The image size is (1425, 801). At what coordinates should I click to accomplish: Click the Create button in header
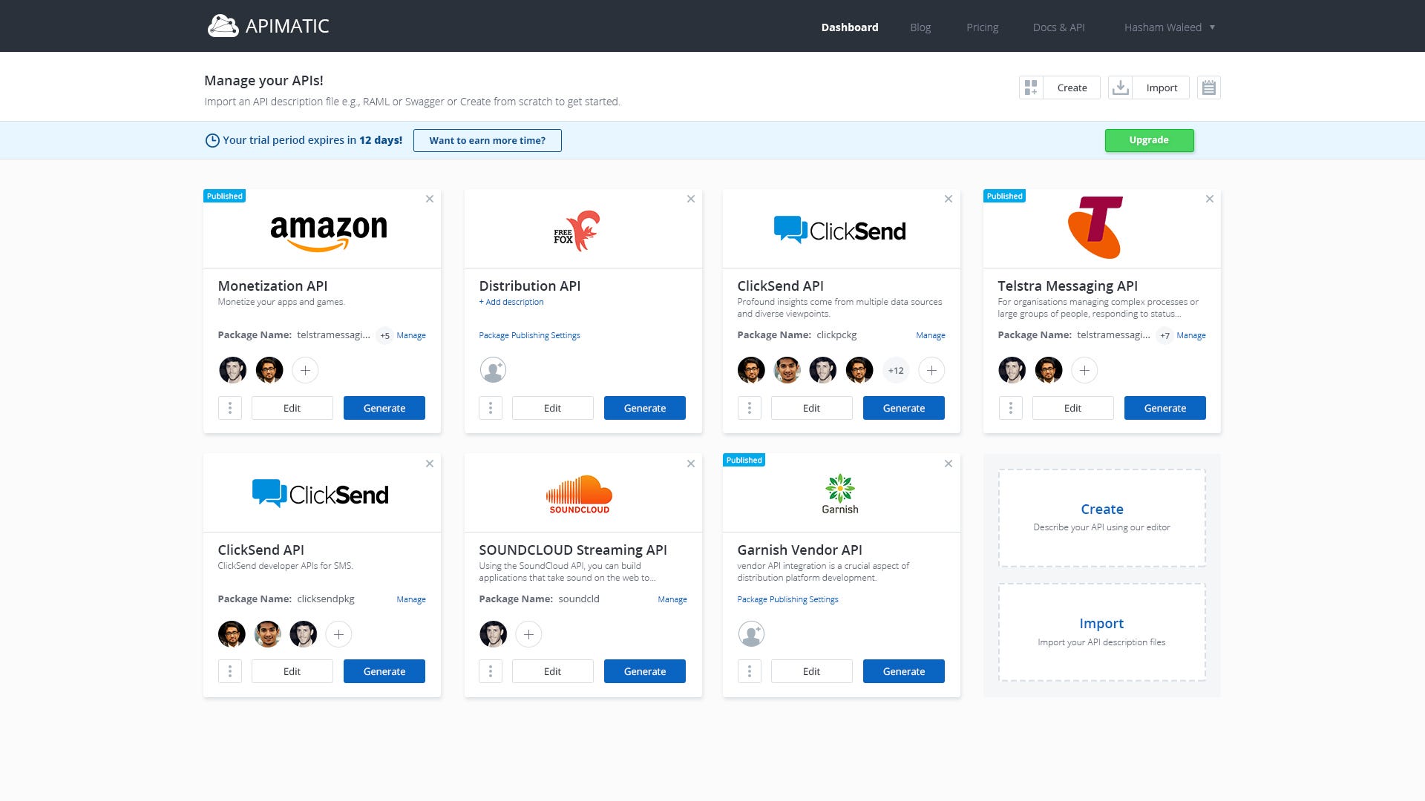1072,88
